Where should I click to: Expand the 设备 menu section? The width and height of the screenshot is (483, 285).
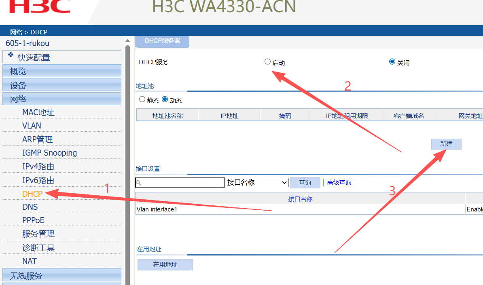(x=61, y=84)
